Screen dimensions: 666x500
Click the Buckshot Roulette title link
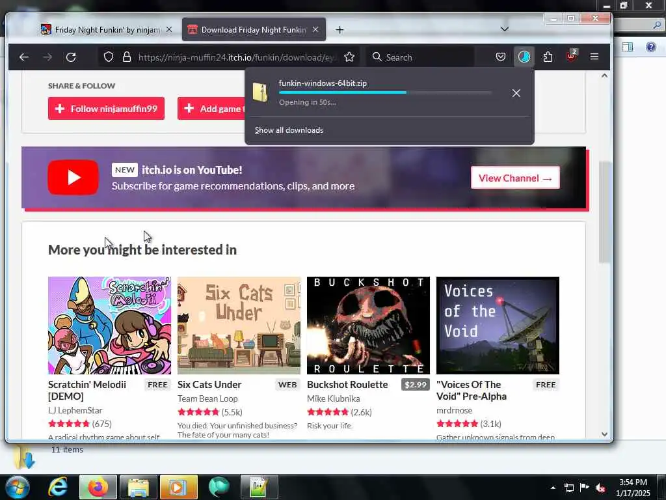pos(347,384)
